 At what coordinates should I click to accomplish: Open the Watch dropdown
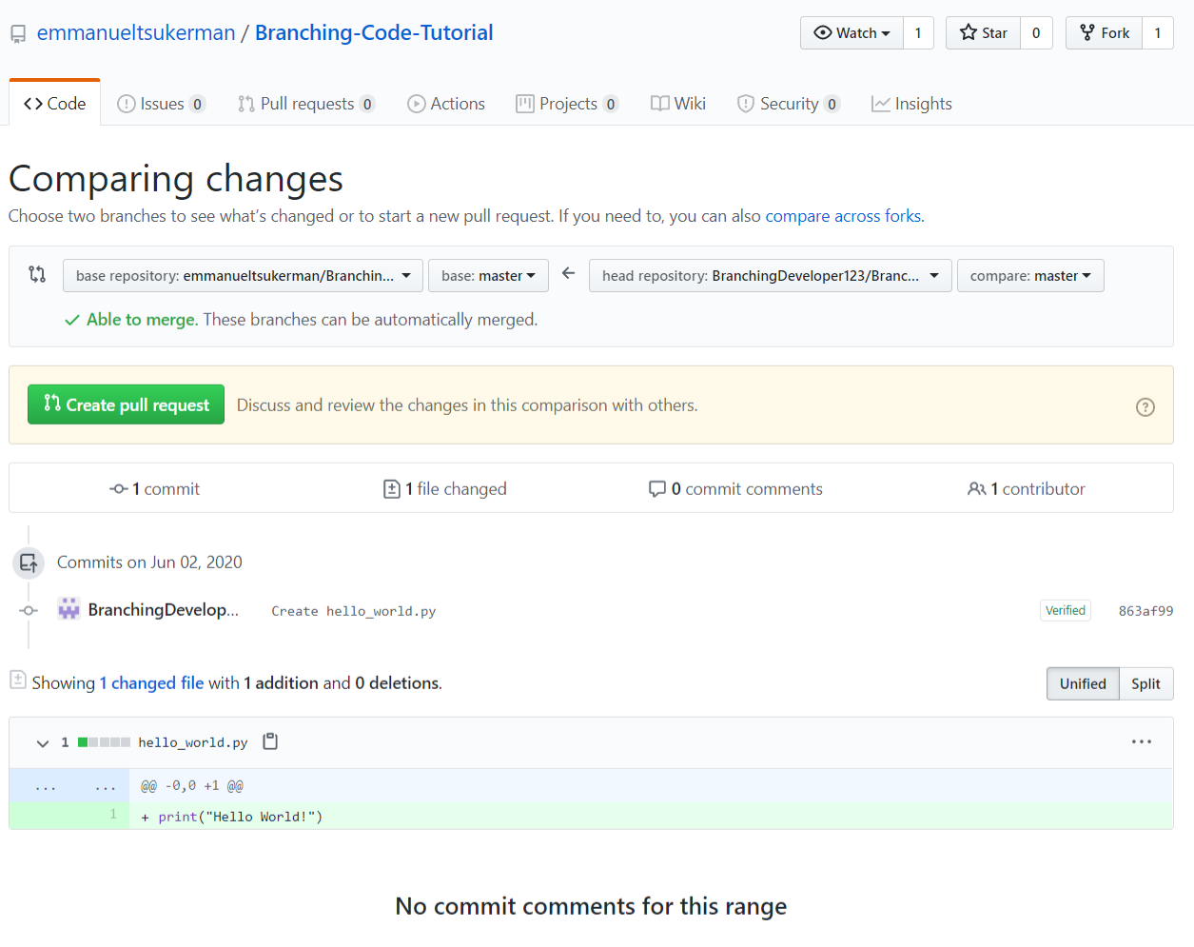pos(851,32)
